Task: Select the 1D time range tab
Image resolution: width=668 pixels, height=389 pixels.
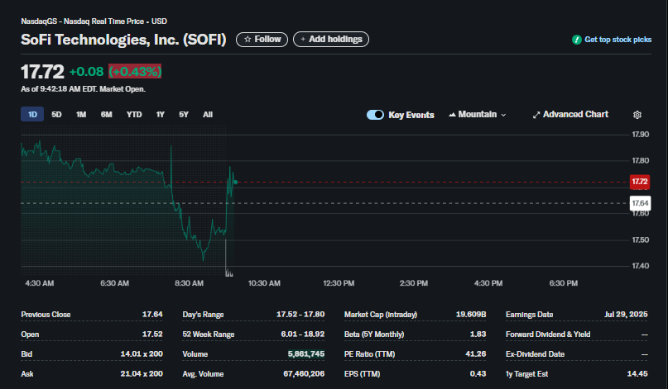Action: click(32, 114)
